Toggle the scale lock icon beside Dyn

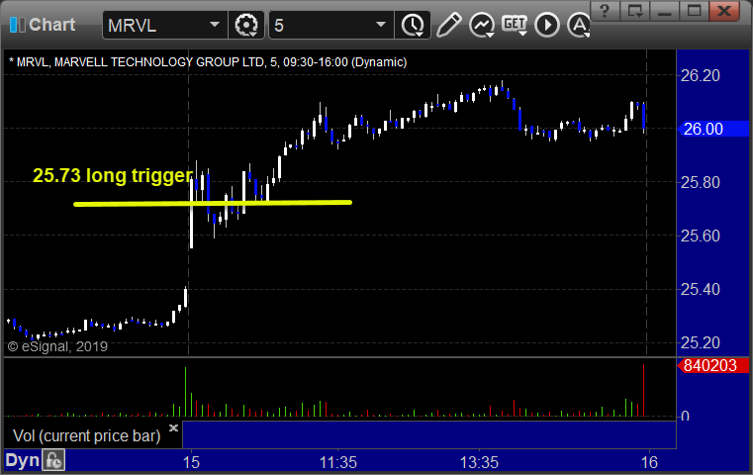pyautogui.click(x=53, y=460)
